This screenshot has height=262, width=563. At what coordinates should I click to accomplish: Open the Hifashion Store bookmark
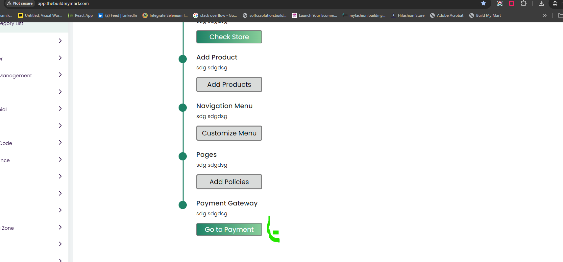pyautogui.click(x=408, y=15)
